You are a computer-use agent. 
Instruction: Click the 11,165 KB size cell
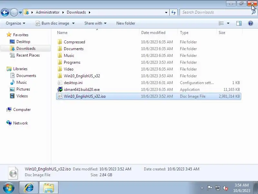tap(232, 90)
